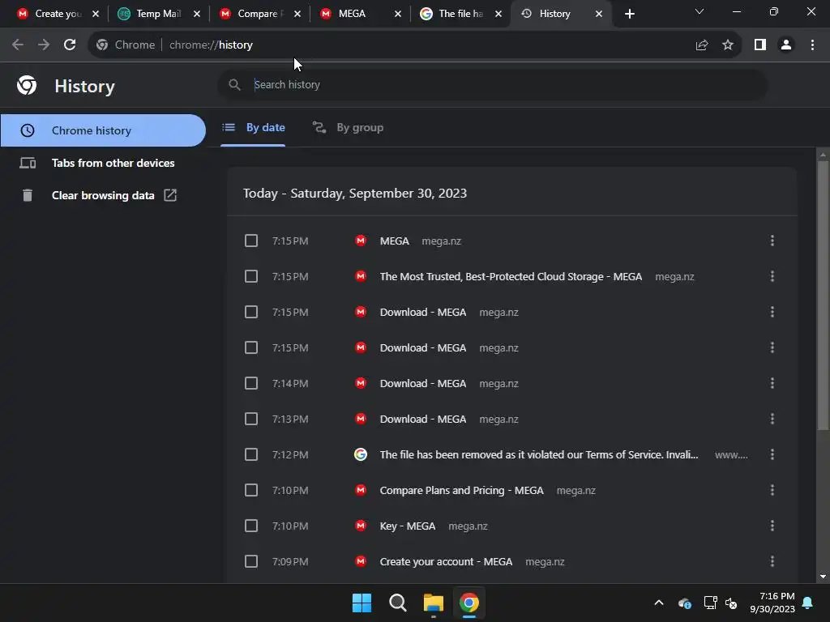Check the Most Trusted Cloud Storage entry checkbox

(x=251, y=276)
